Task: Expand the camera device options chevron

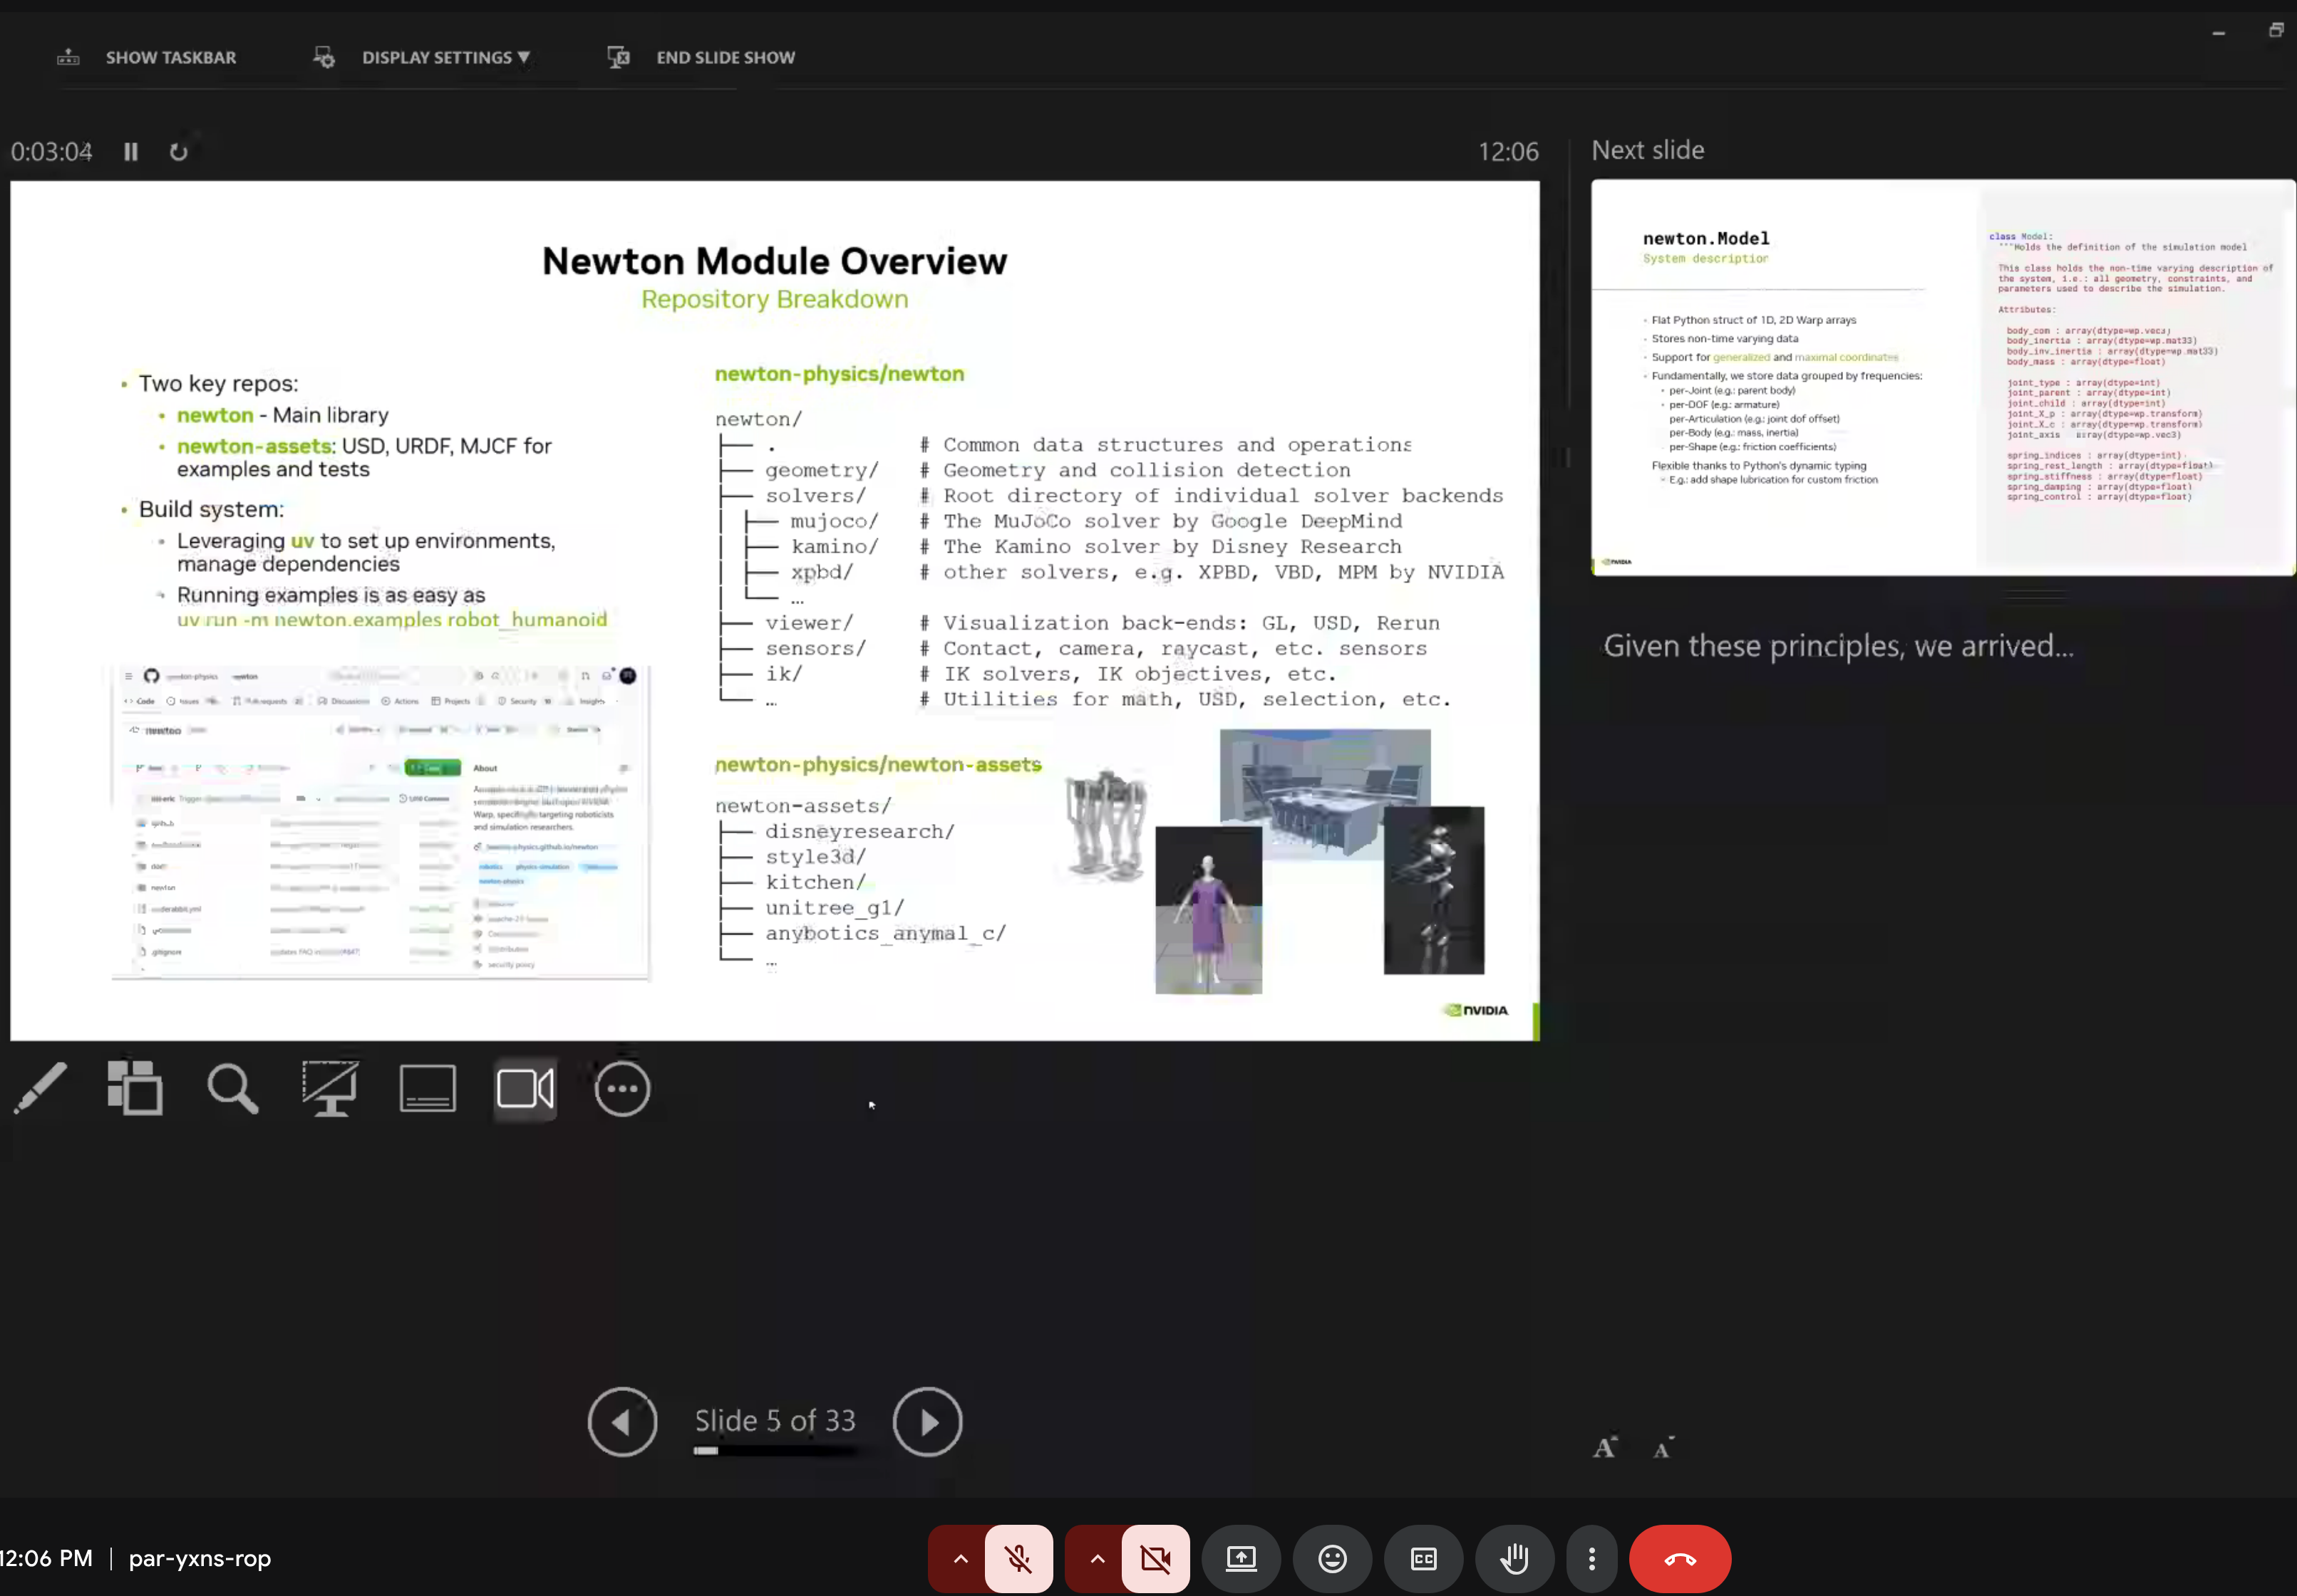Action: tap(1095, 1559)
